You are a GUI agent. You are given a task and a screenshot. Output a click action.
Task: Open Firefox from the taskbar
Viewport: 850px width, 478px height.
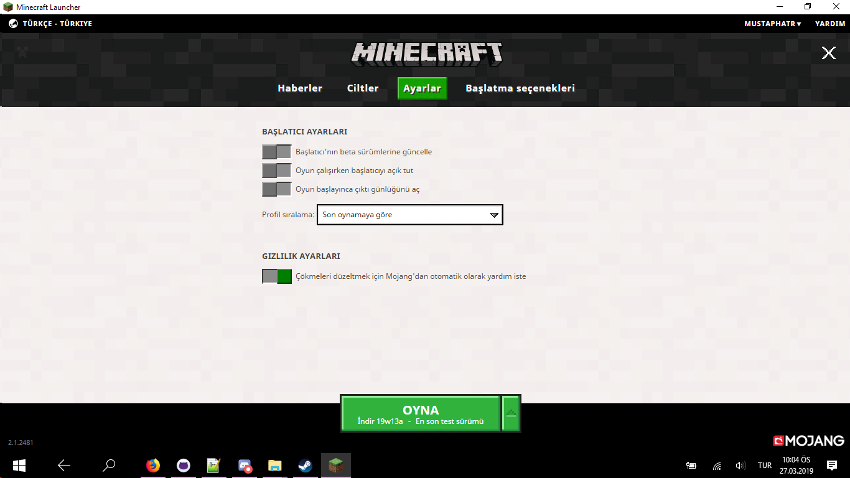coord(153,465)
